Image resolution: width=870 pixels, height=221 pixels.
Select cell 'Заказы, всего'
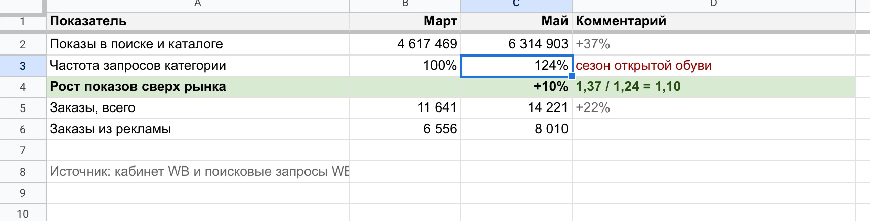coord(198,108)
